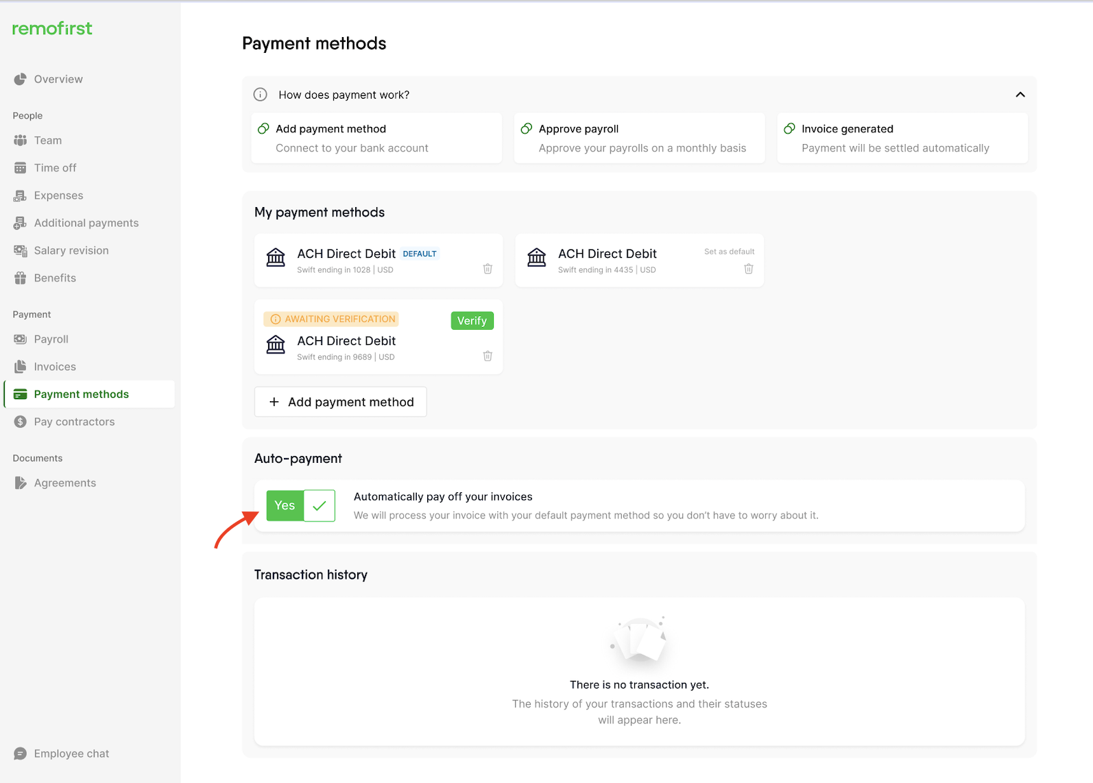Click the remofirst logo
Viewport: 1093px width, 783px height.
(x=52, y=28)
